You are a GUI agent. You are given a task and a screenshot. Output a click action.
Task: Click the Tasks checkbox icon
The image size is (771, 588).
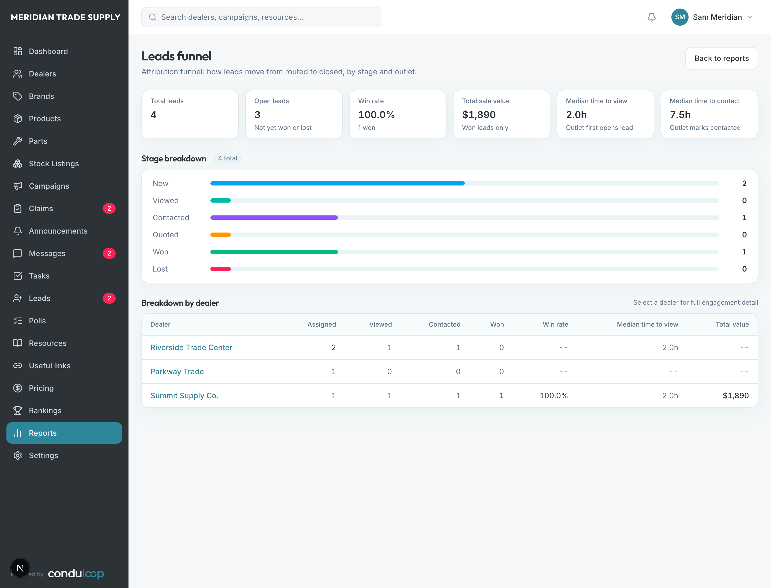(x=17, y=276)
